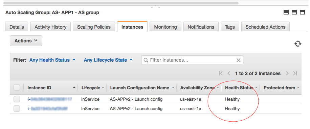Clear the filter instances search box

click(x=239, y=60)
